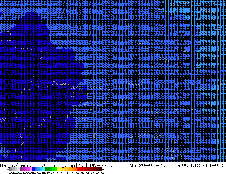Click the (18+01) forecast run label
Viewport: 226px width, 174px height.
[x=213, y=165]
